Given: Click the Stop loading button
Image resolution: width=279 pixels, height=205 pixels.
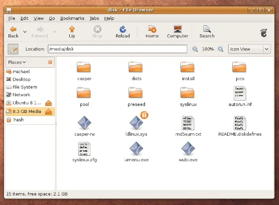Looking at the screenshot, I should coord(97,32).
